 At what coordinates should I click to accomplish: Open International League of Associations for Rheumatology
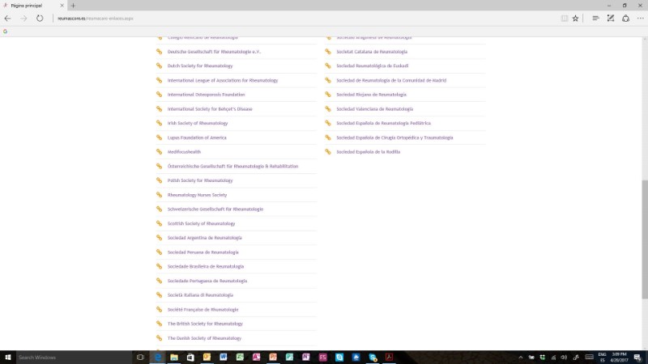[x=222, y=80]
